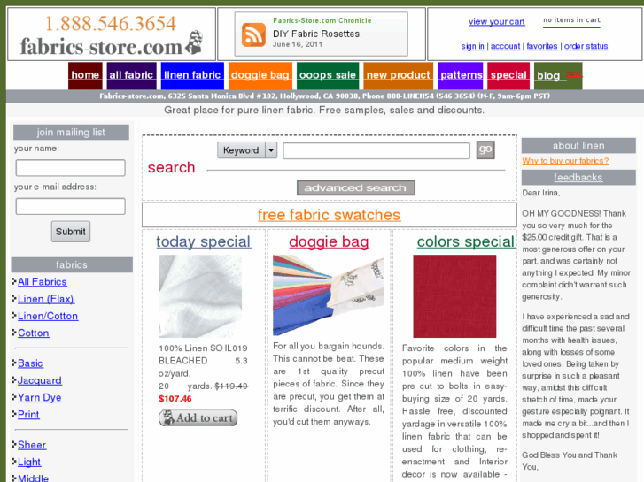Screen dimensions: 644x482
Task: Click view your cart link
Action: [x=497, y=22]
